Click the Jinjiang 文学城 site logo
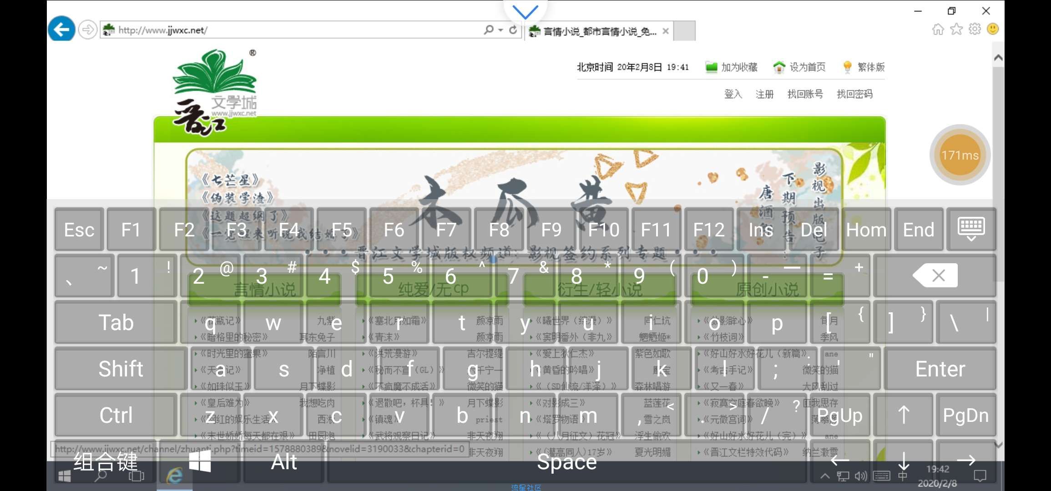The image size is (1051, 491). click(x=214, y=93)
